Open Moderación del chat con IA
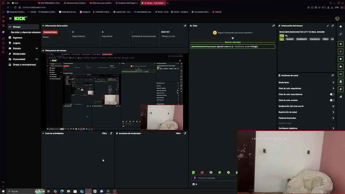This screenshot has height=194, width=345. [x=306, y=106]
